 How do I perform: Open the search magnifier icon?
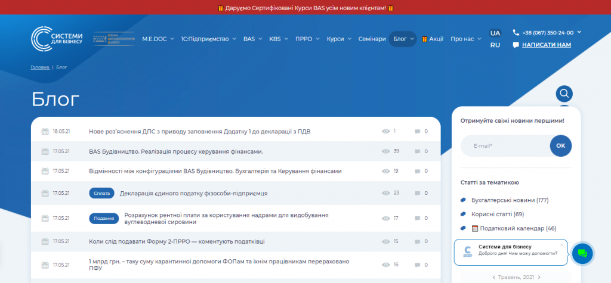tap(564, 94)
